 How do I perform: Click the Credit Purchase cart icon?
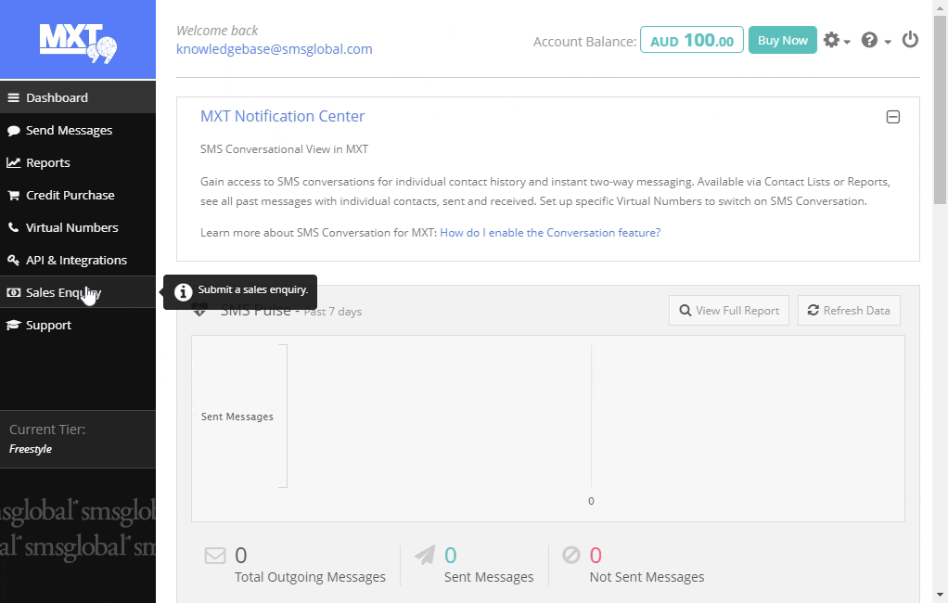click(13, 196)
